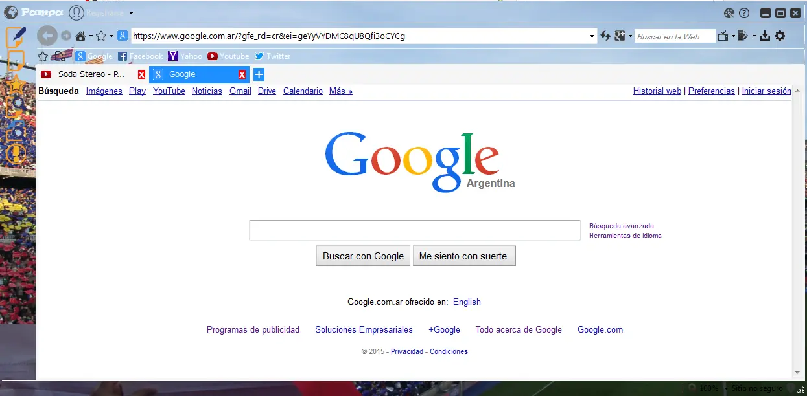Click the notes editor toolbar icon
Viewport: 807px width, 396px height.
pyautogui.click(x=743, y=36)
